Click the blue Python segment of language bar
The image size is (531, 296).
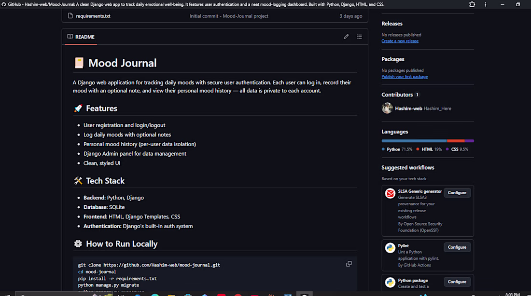pos(414,141)
